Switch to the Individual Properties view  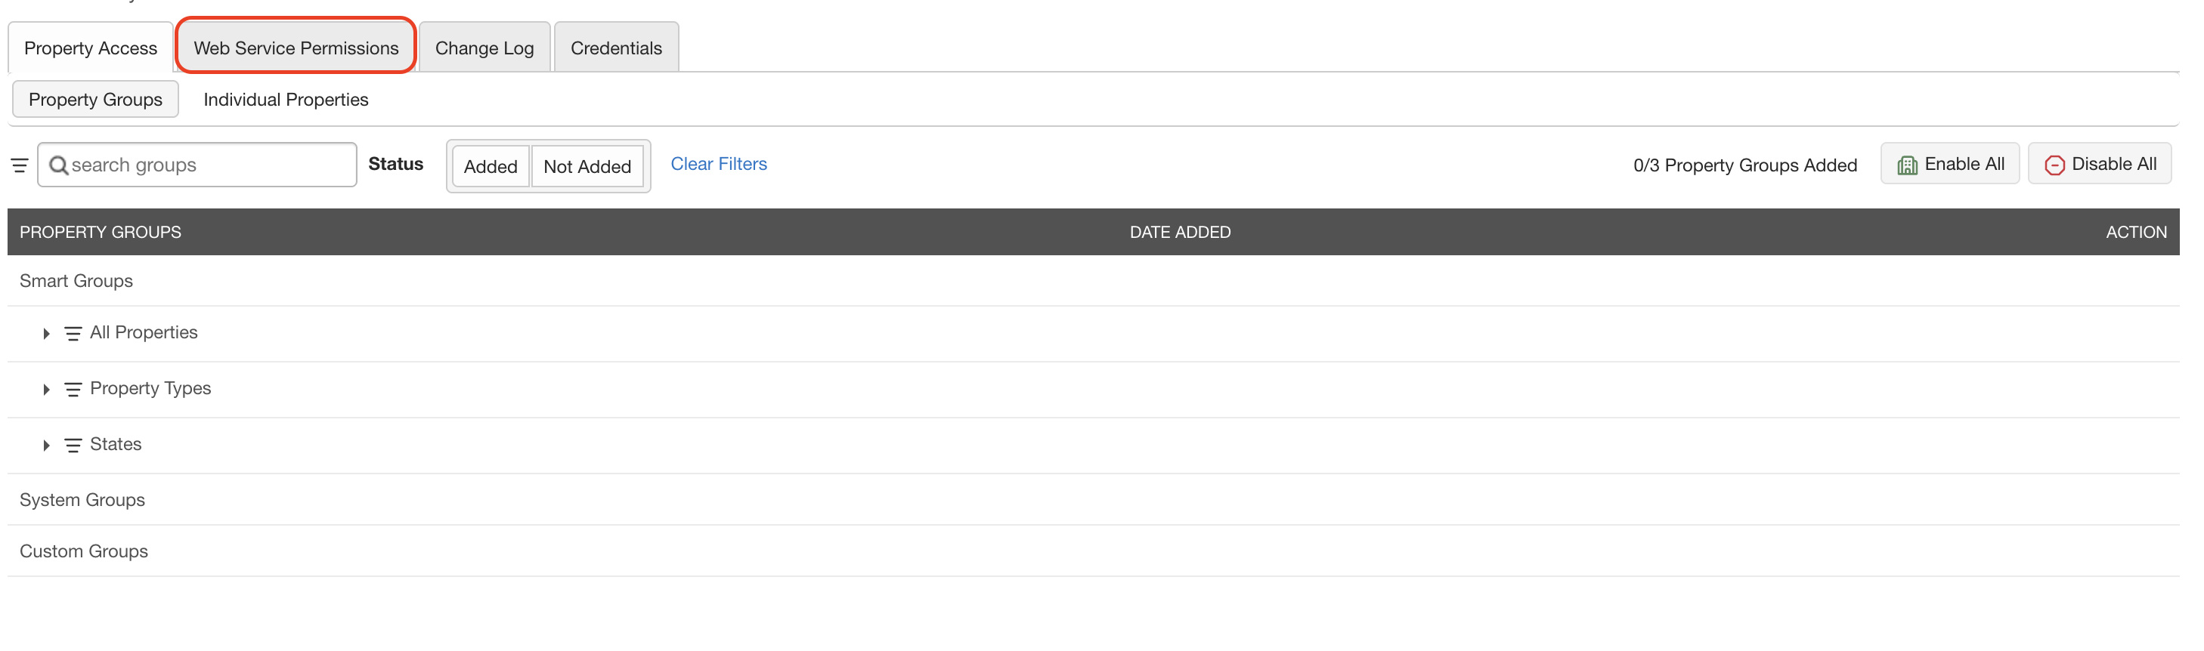[x=285, y=99]
